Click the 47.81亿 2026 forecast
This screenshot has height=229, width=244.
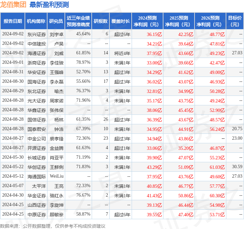pos(217,44)
